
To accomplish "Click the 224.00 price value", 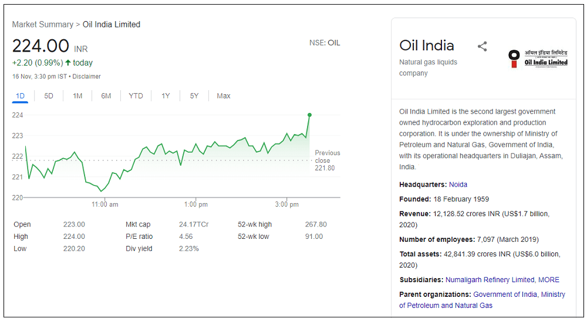I will pyautogui.click(x=41, y=46).
